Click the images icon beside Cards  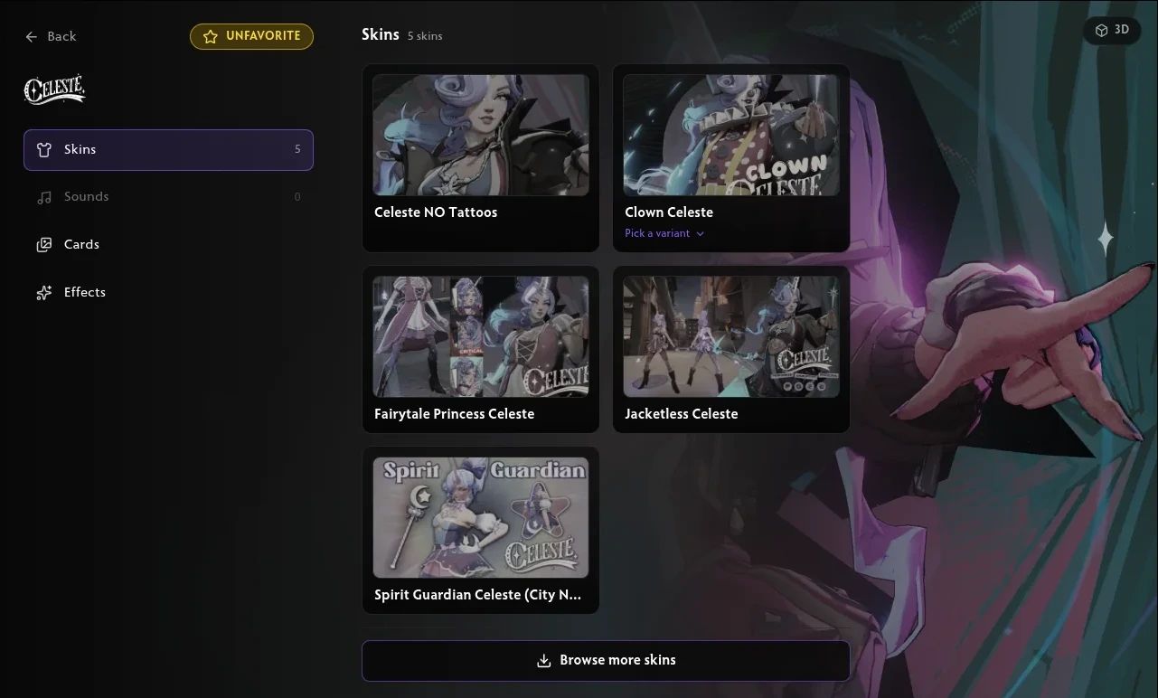point(44,245)
